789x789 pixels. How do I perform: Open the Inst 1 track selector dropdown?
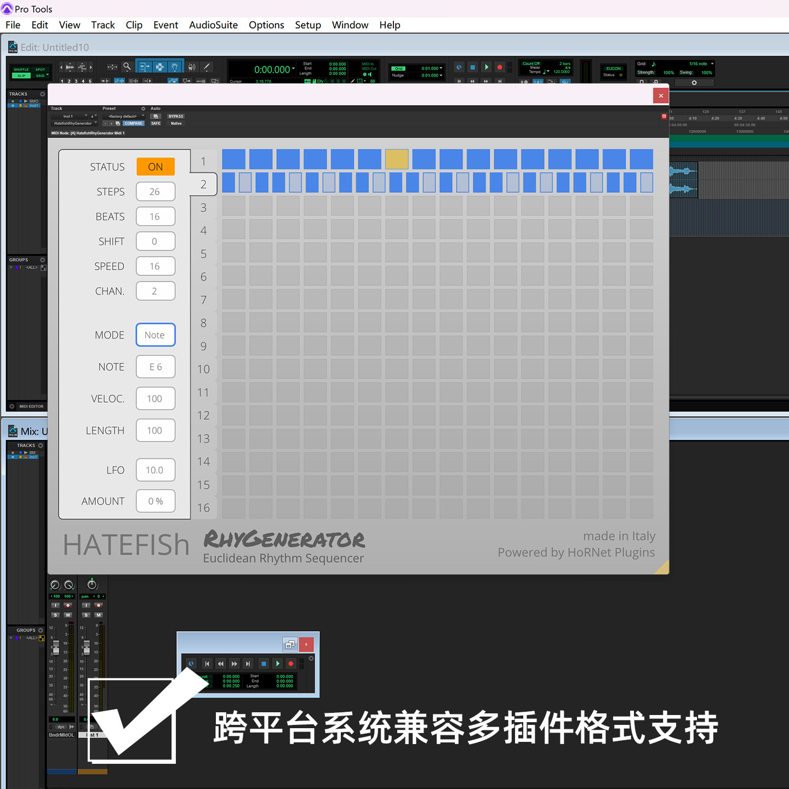click(x=70, y=116)
